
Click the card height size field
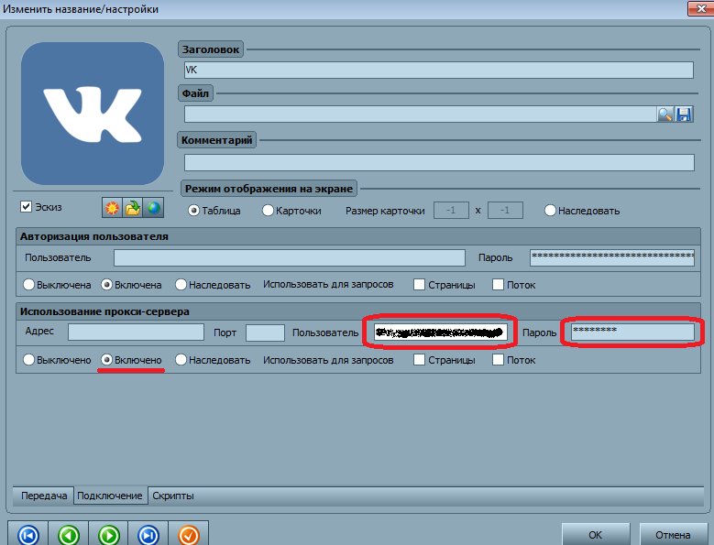505,210
